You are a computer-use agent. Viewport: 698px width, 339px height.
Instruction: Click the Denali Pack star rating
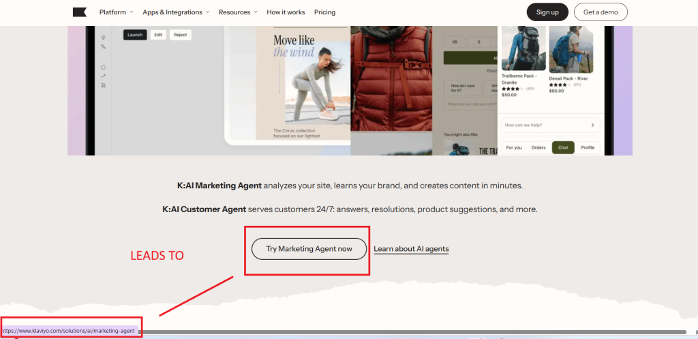(560, 85)
